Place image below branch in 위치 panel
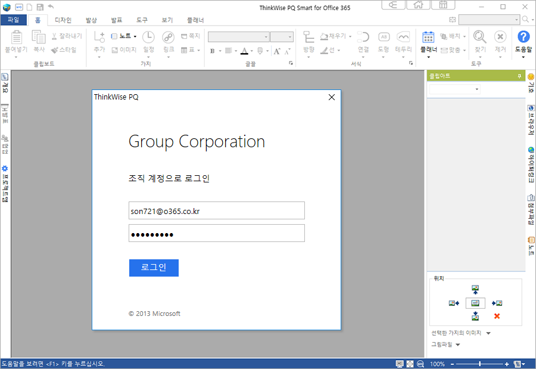The image size is (536, 369). coord(475,316)
